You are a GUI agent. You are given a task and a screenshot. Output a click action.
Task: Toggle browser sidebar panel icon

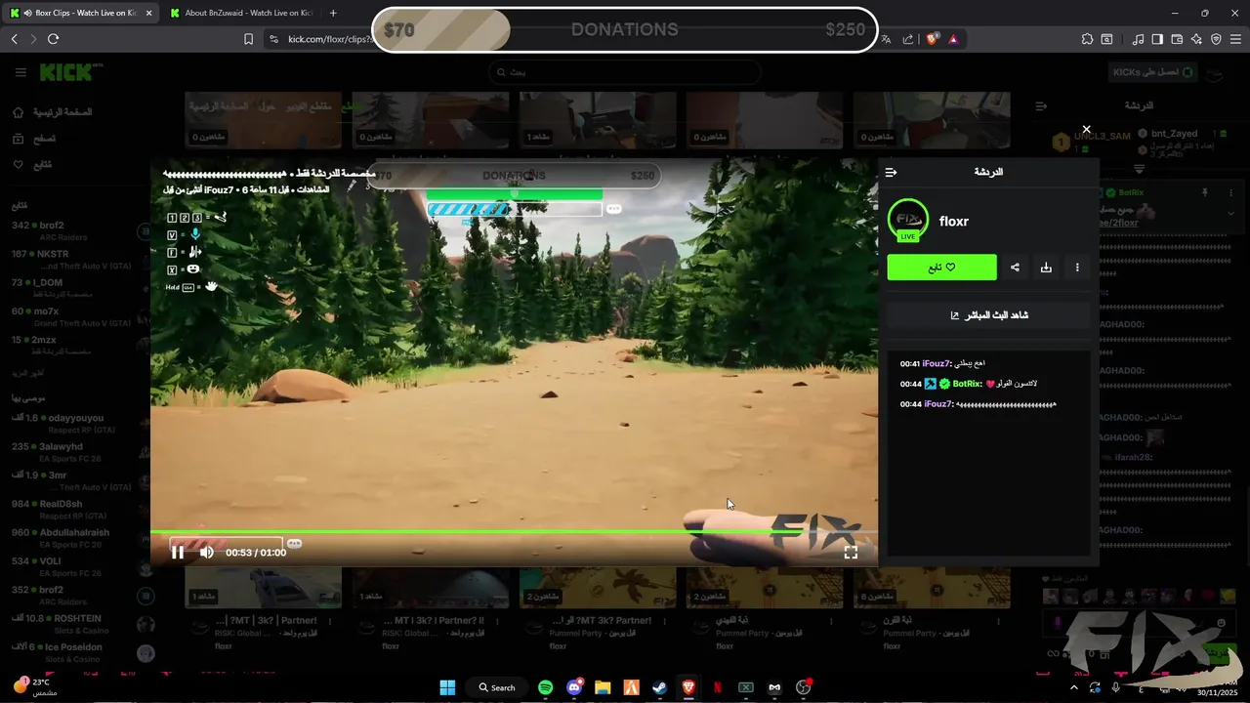click(1157, 39)
